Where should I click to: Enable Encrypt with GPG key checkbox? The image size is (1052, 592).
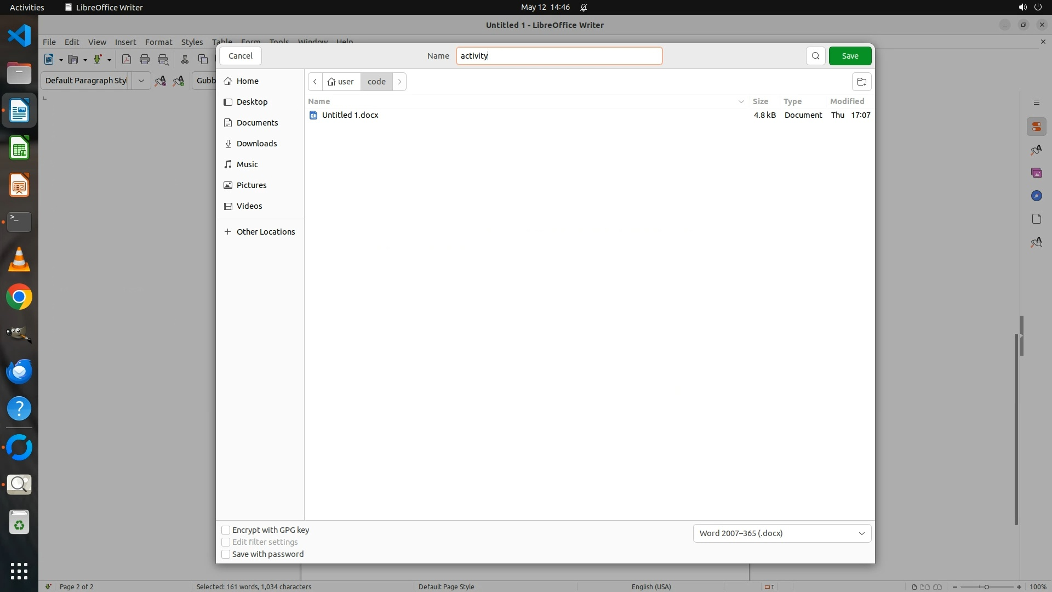click(226, 530)
